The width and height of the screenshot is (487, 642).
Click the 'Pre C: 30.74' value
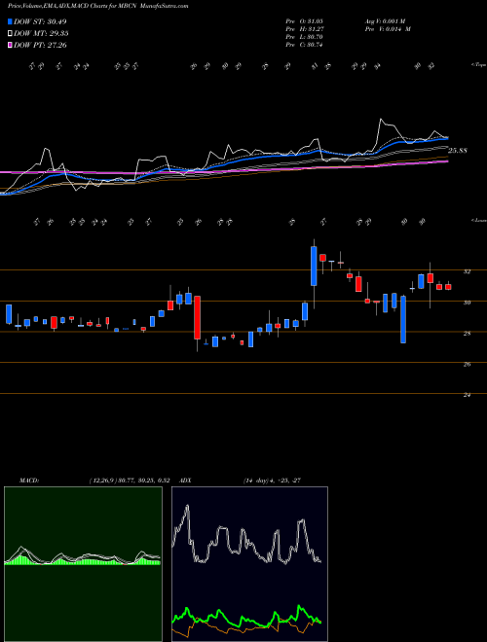(x=304, y=45)
